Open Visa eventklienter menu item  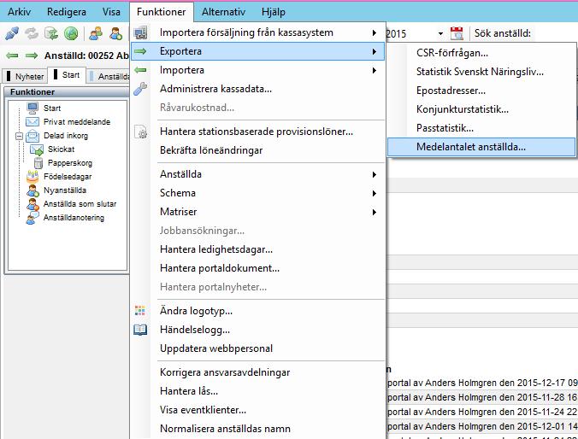coord(257,410)
